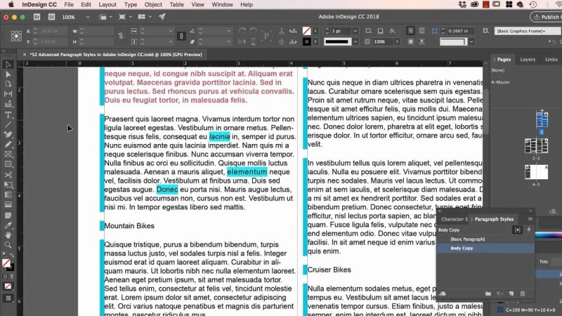Open the Object menu
Image resolution: width=562 pixels, height=316 pixels.
pyautogui.click(x=153, y=5)
